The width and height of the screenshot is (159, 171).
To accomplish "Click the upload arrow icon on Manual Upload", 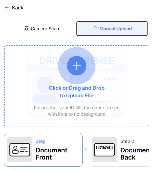I will 95,29.
